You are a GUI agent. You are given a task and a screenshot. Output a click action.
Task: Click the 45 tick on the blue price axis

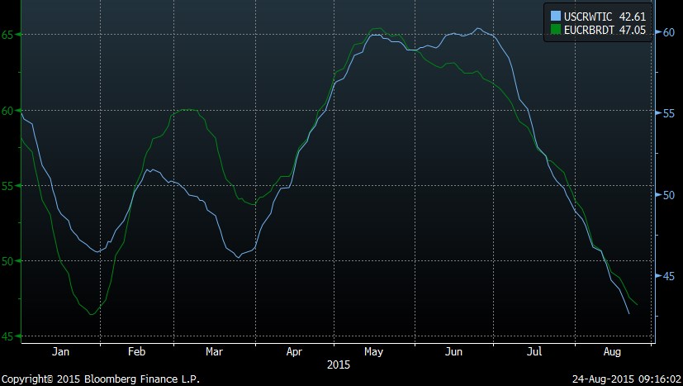[671, 276]
